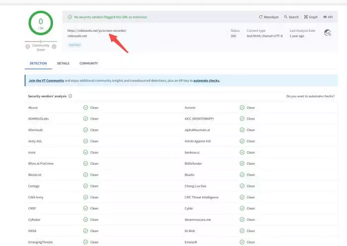The width and height of the screenshot is (347, 246).
Task: Click the Dr.Web clean check icon
Action: tap(242, 231)
